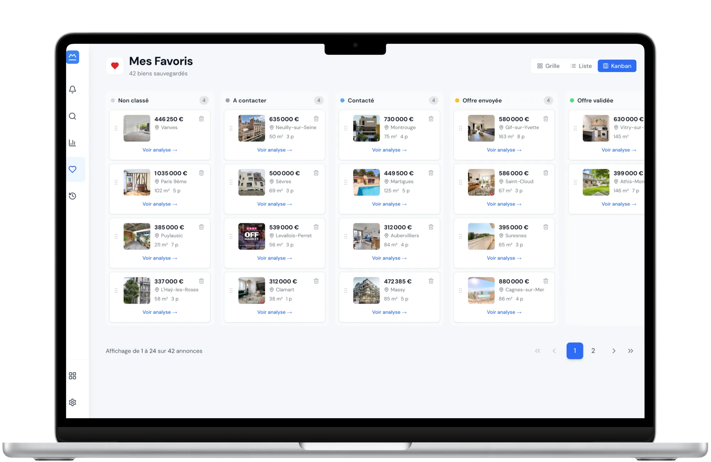Delete the 635 000 € Neuilly-sur-Seine card
Image resolution: width=711 pixels, height=462 pixels.
[316, 119]
